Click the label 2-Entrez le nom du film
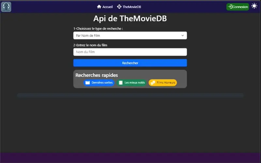This screenshot has width=261, height=163. [x=90, y=45]
